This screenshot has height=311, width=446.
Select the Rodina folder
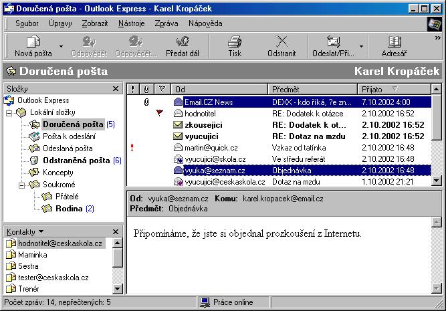click(x=69, y=209)
